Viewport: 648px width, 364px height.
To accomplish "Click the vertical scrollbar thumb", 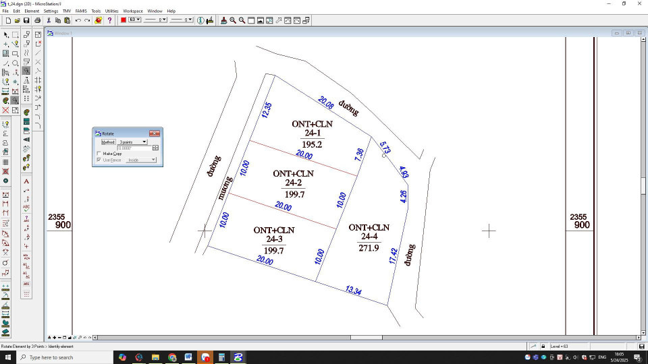I will click(x=643, y=186).
